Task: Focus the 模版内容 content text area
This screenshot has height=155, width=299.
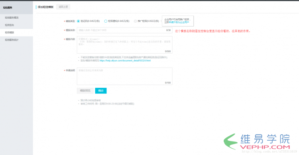Action: click(125, 45)
